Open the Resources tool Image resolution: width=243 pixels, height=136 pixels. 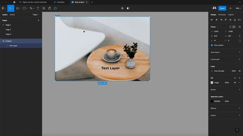click(x=44, y=8)
